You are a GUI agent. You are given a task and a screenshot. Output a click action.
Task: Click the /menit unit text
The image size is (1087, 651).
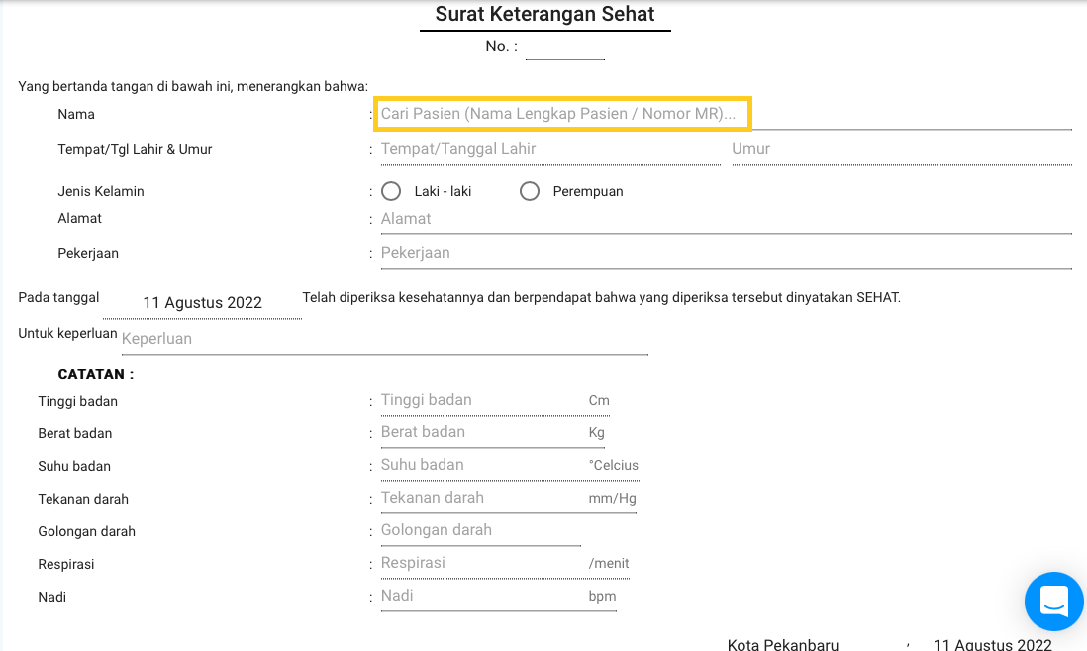pos(609,564)
